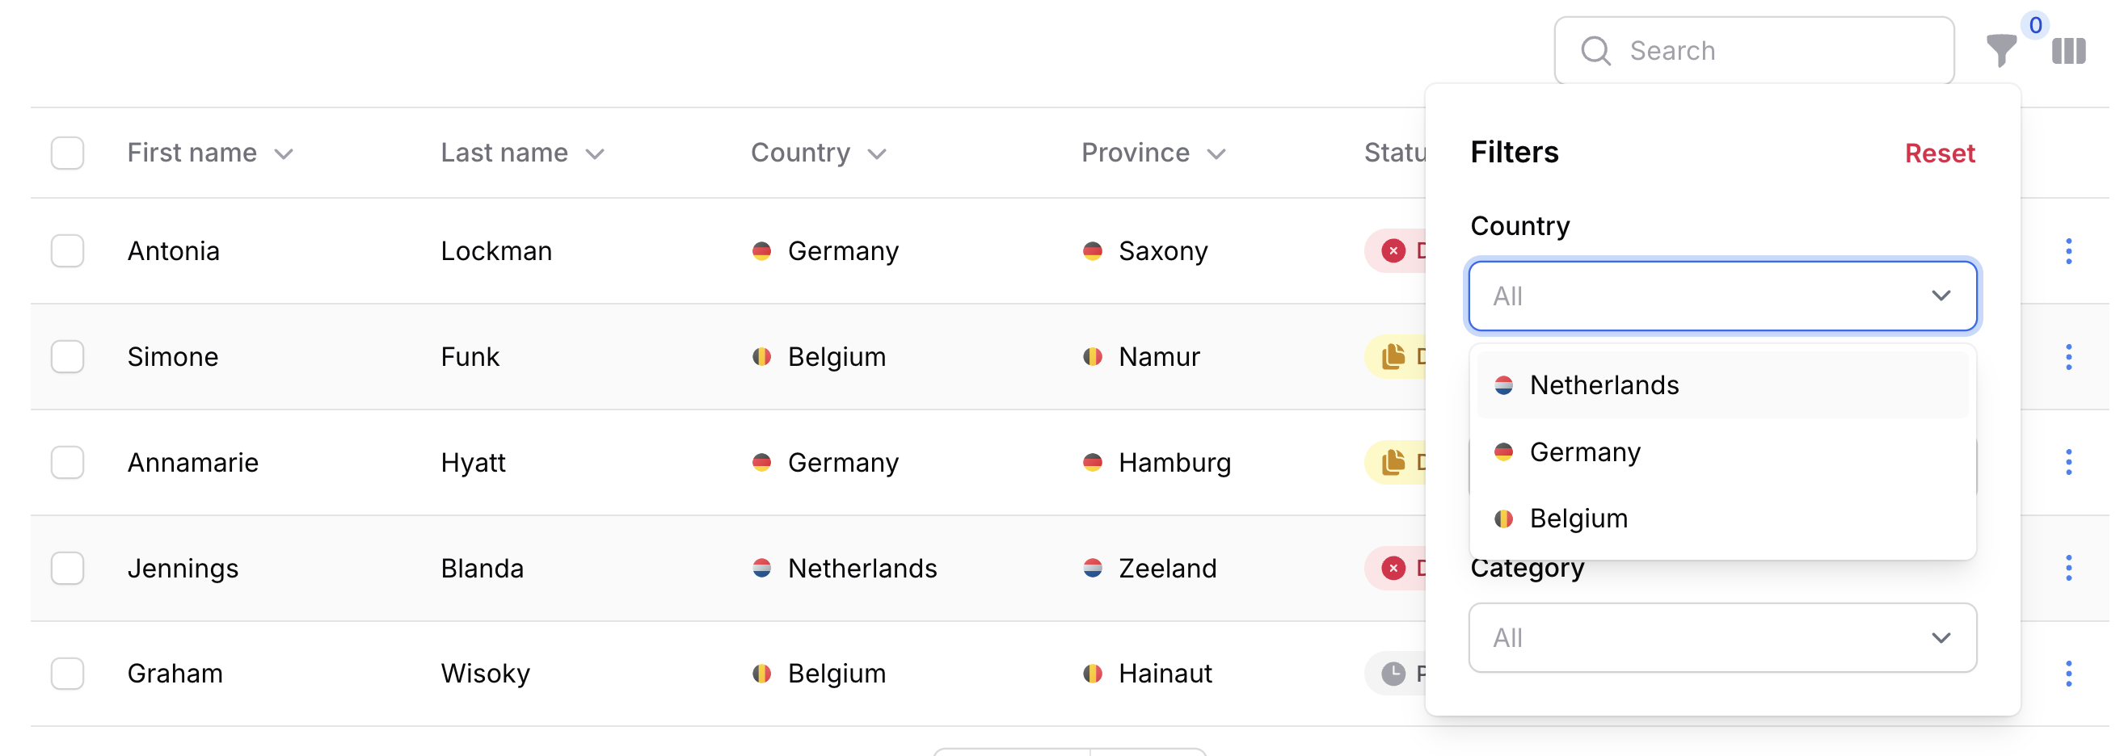Open row actions menu for Antonia
Viewport: 2124px width, 756px height.
click(x=2068, y=251)
